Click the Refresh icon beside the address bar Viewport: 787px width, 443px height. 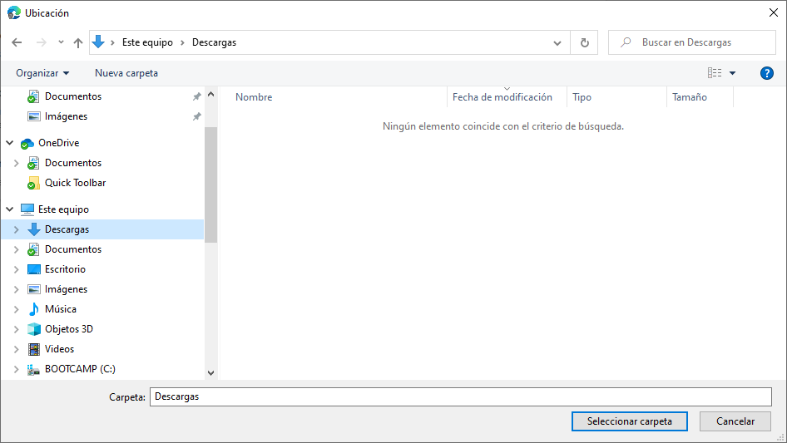coord(584,42)
